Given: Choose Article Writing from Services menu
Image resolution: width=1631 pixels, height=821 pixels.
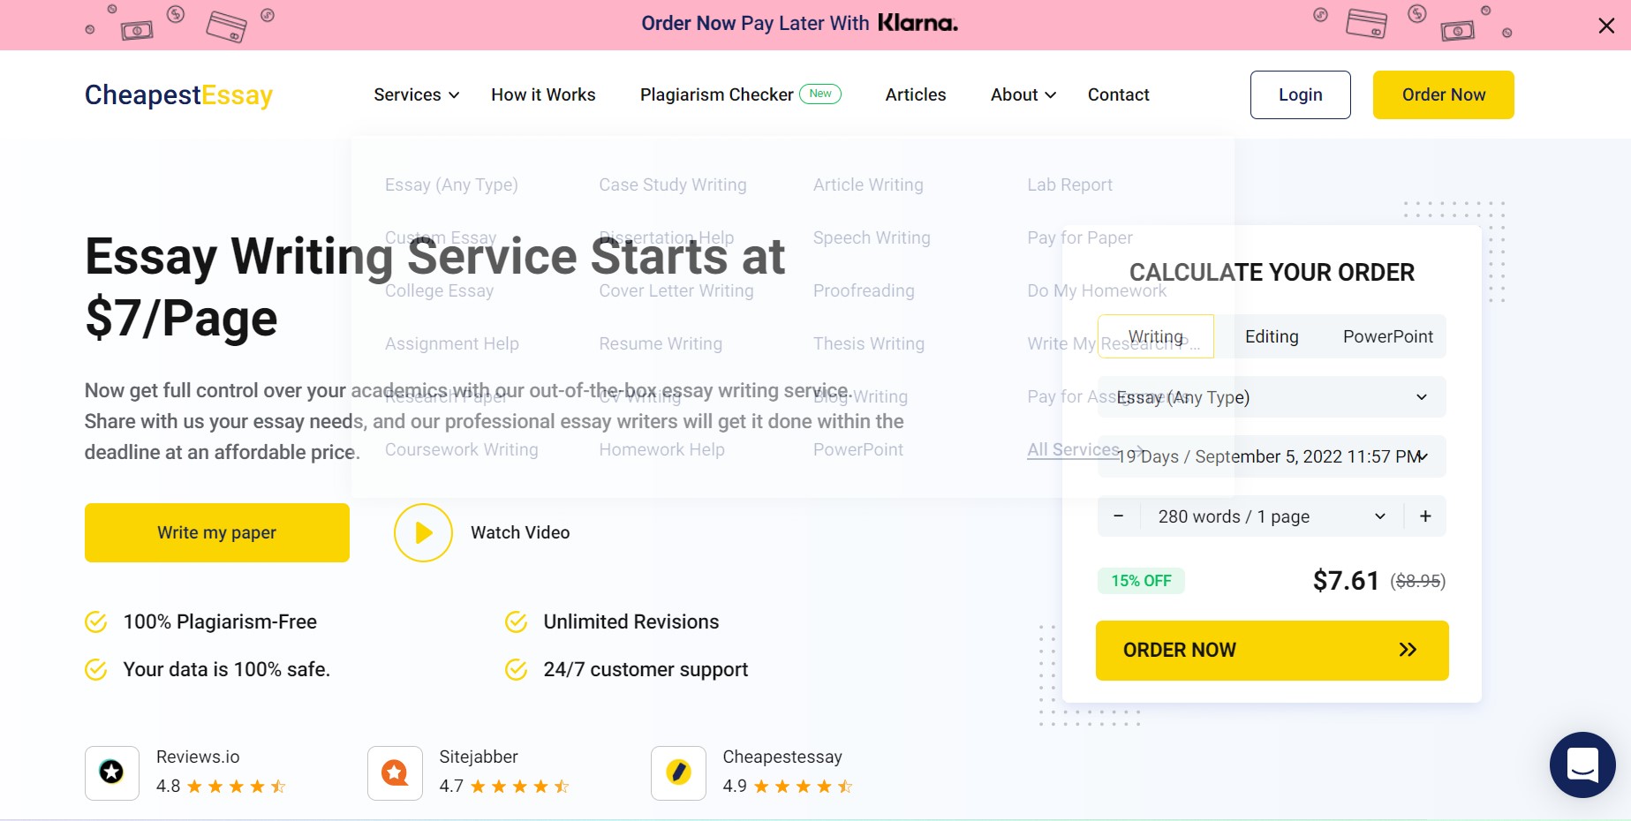Looking at the screenshot, I should pyautogui.click(x=868, y=185).
